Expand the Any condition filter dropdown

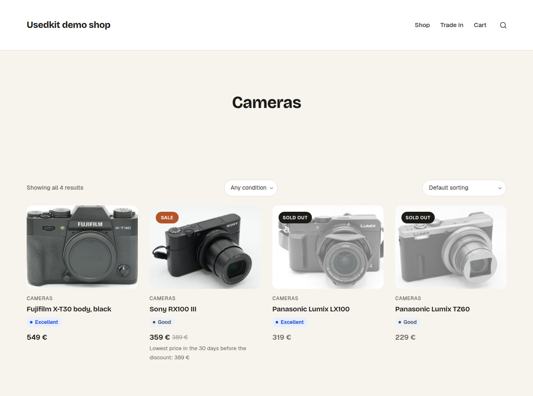tap(251, 188)
